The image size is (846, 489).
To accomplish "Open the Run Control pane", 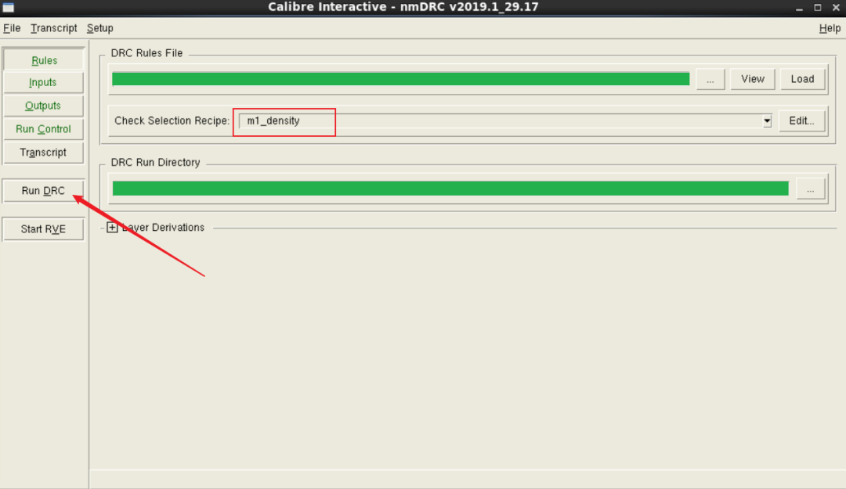I will (x=43, y=128).
